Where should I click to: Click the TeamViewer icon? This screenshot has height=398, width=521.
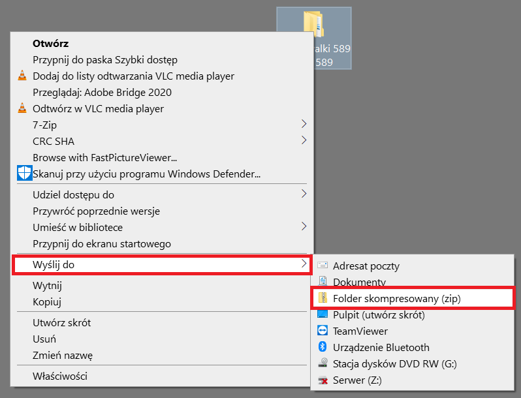(323, 331)
